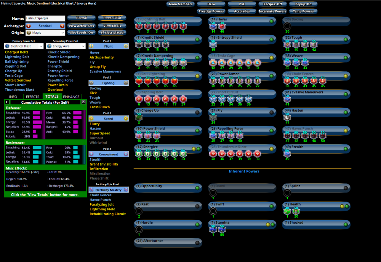Click the empty enhancement slot under Boxing
The width and height of the screenshot is (381, 262).
pos(287,26)
